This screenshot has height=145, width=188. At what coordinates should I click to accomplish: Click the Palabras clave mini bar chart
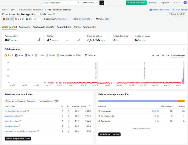pyautogui.click(x=29, y=40)
